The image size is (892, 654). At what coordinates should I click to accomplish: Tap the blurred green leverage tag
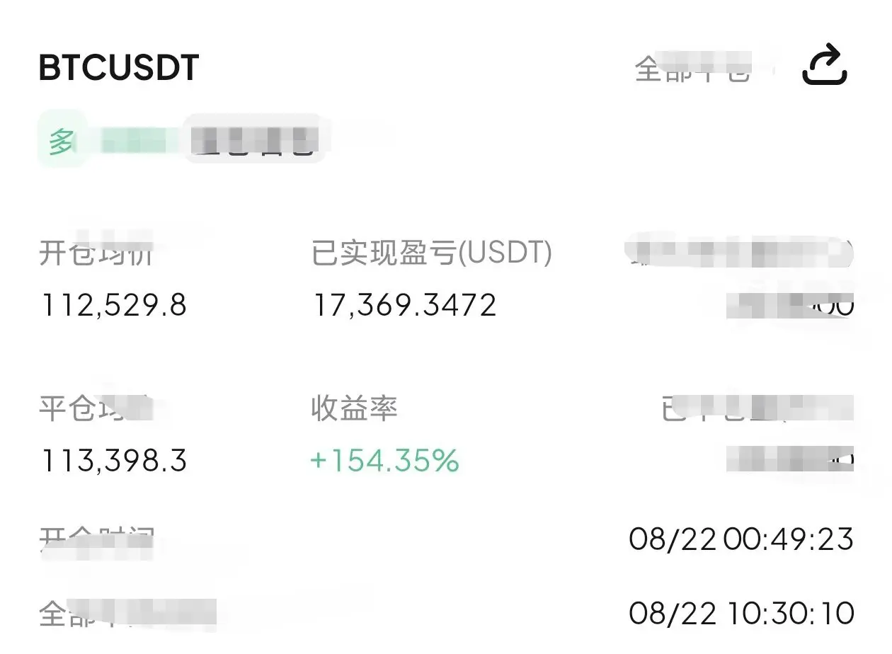[135, 142]
